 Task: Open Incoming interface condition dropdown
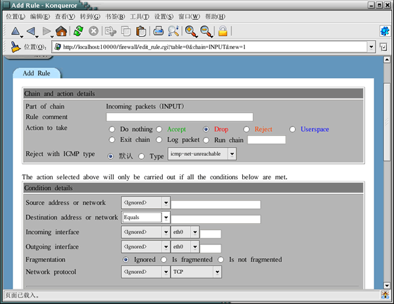tap(146, 232)
